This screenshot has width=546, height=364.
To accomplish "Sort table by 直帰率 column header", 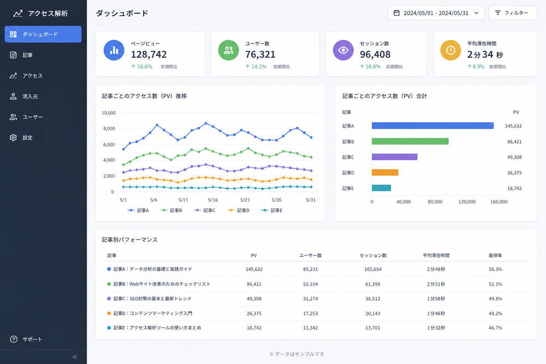I will [495, 255].
